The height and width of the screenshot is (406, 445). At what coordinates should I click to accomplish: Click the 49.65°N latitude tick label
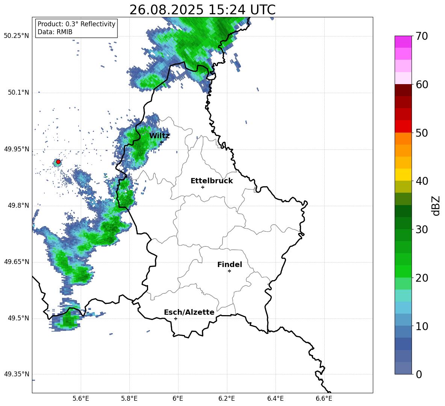coord(16,262)
